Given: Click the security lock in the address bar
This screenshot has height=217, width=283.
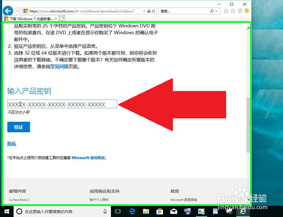Looking at the screenshot, I should pos(149,11).
